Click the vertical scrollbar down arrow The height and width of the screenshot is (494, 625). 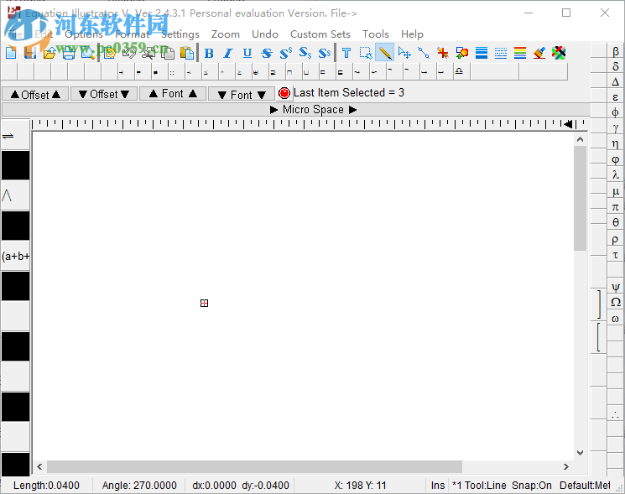point(580,453)
